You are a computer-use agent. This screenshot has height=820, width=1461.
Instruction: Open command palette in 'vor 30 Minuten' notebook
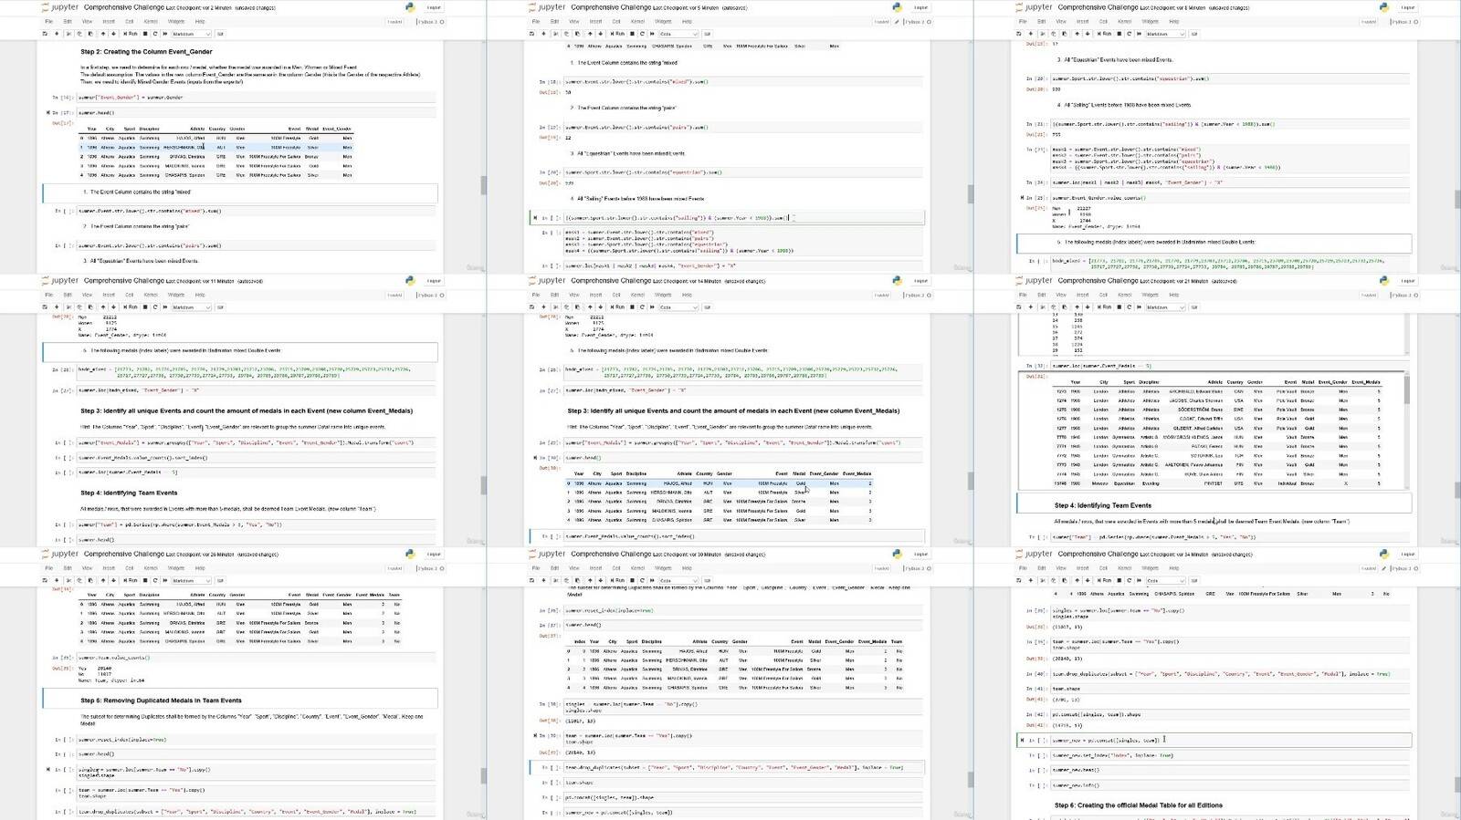[x=707, y=580]
